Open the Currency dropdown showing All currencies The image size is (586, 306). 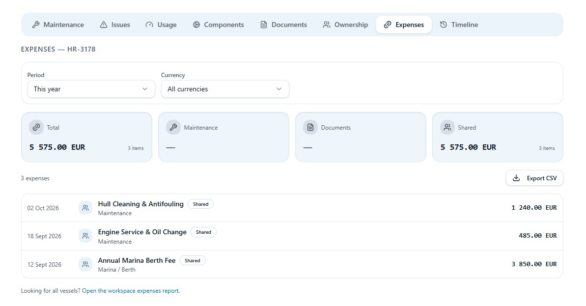coord(225,89)
